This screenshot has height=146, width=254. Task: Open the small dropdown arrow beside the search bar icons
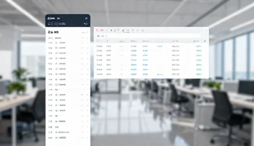(x=106, y=36)
